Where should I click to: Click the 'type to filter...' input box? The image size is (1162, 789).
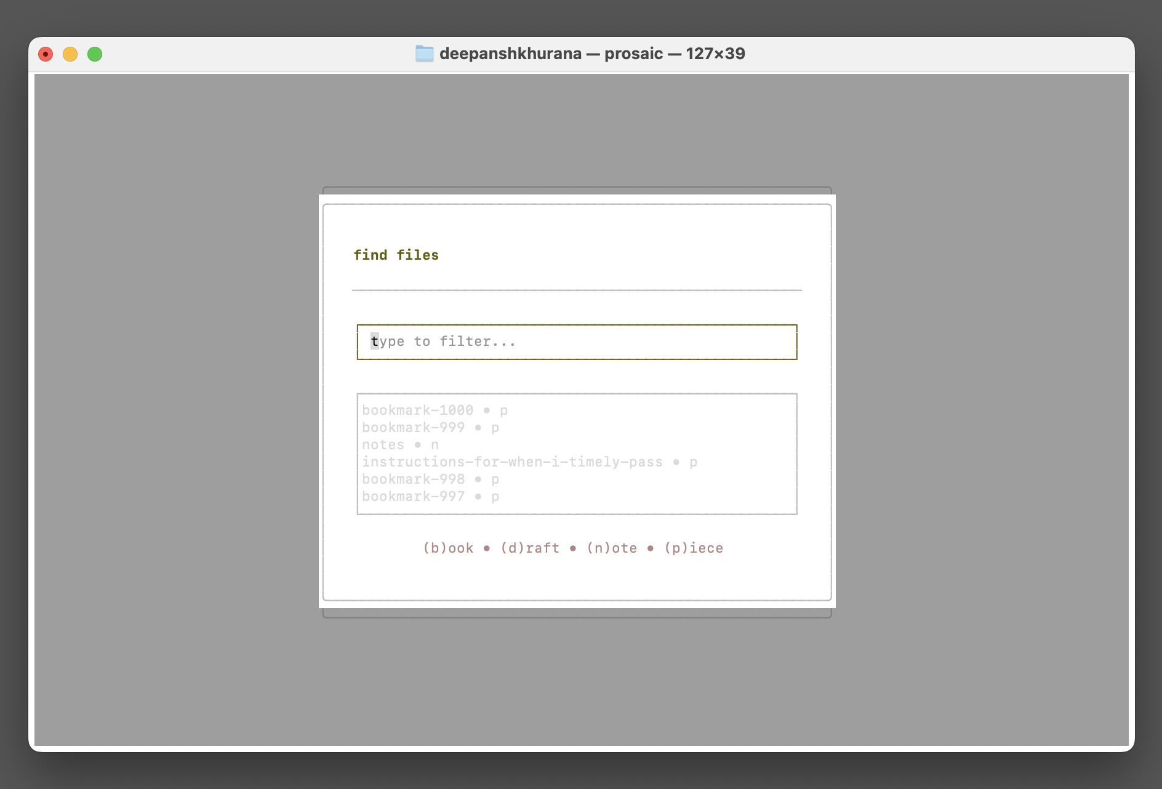pyautogui.click(x=577, y=341)
